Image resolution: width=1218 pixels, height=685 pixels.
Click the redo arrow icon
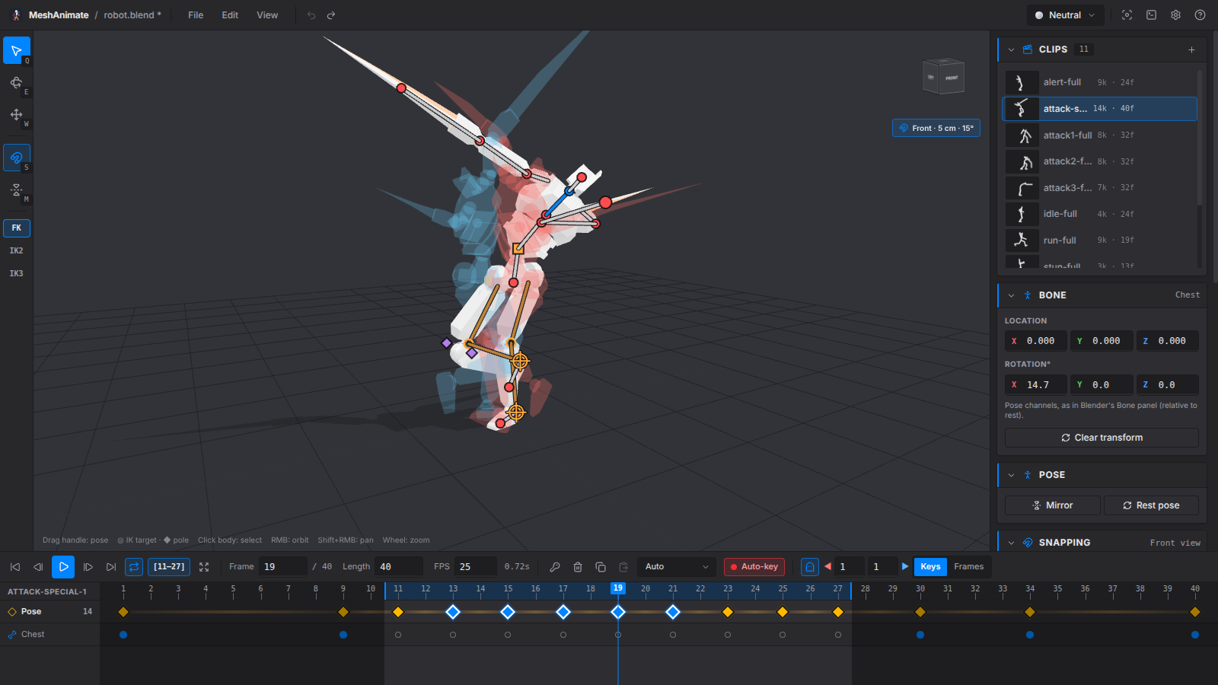pyautogui.click(x=331, y=15)
